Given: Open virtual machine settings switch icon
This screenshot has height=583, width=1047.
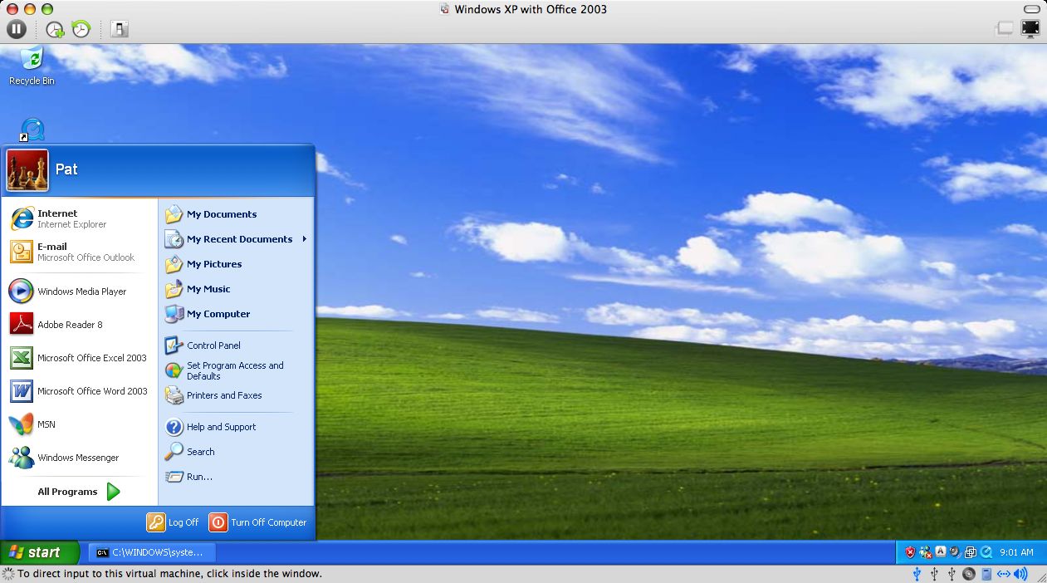Looking at the screenshot, I should [x=120, y=29].
